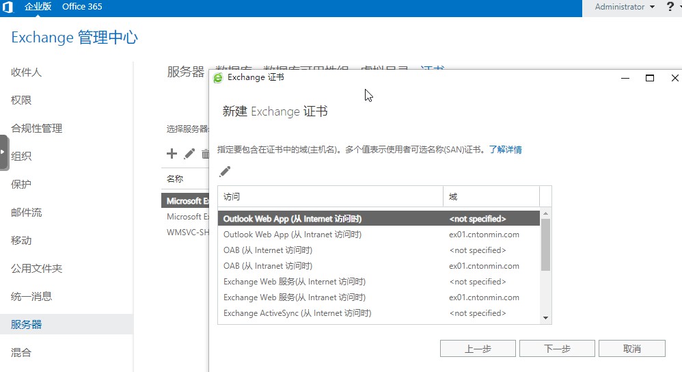Select the highlighted Microsoft certificate row in the background list
682x372 pixels.
click(x=185, y=200)
